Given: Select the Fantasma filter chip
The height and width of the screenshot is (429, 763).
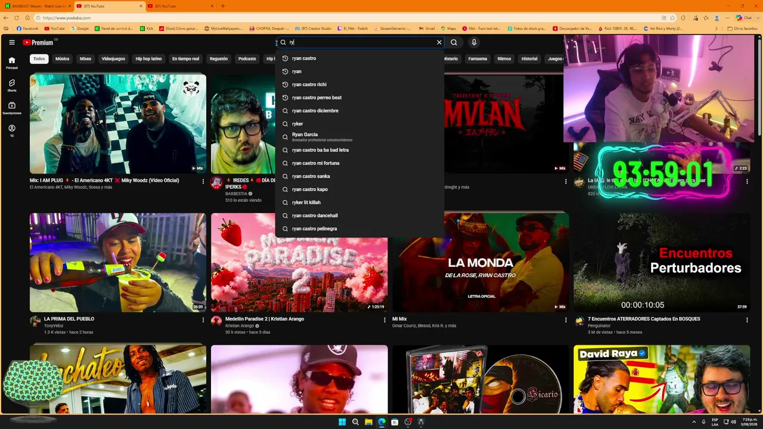Looking at the screenshot, I should (x=477, y=59).
